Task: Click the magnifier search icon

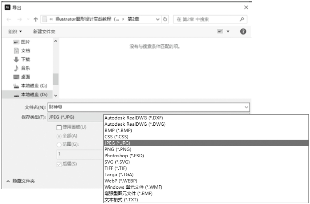Action: coord(242,19)
